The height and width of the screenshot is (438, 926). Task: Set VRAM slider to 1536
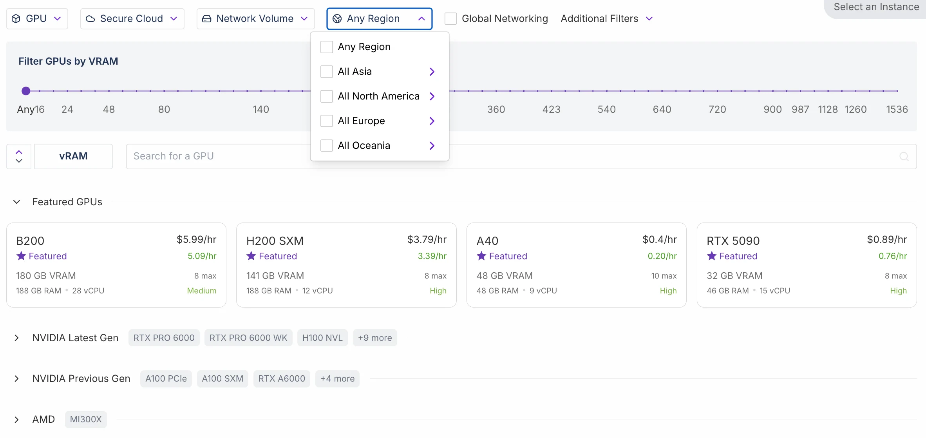[x=897, y=91]
